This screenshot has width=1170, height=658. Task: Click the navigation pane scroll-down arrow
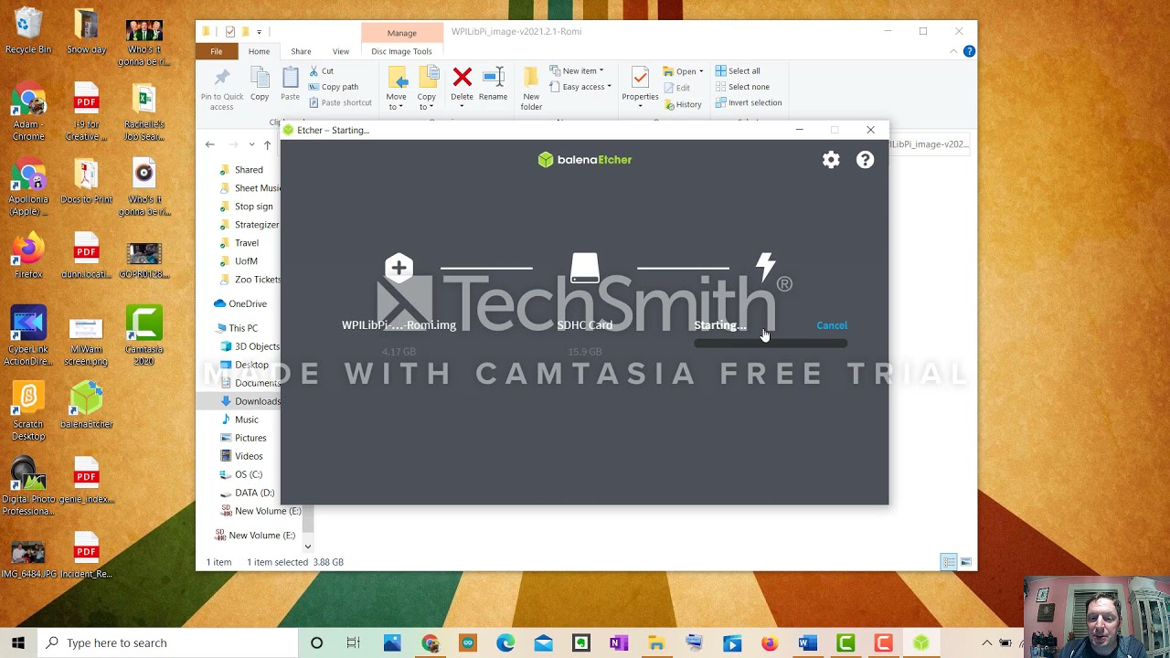coord(307,547)
